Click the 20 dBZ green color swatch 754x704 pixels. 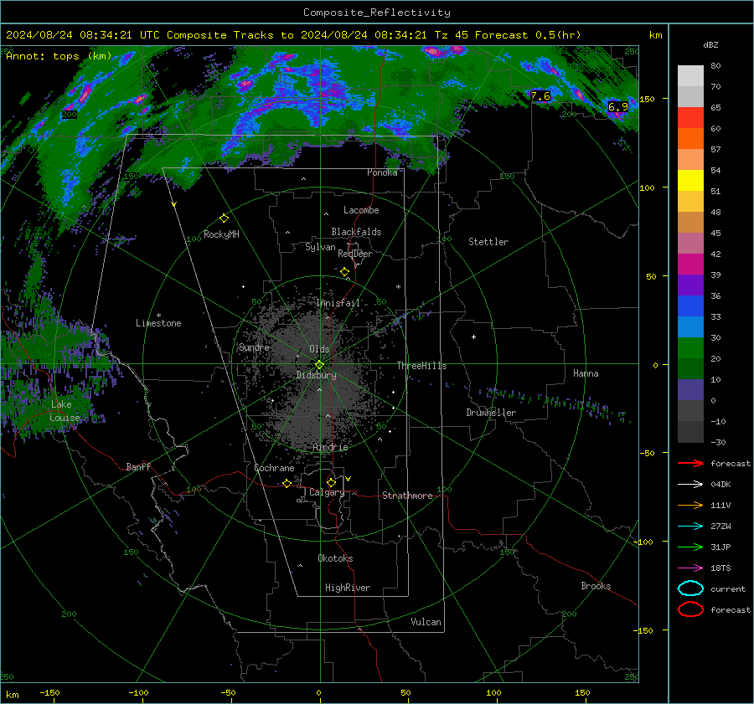click(x=690, y=347)
